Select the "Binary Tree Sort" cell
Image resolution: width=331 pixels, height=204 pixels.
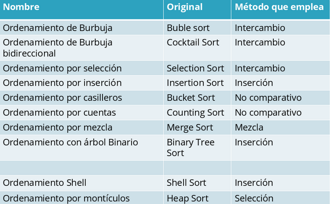(190, 147)
